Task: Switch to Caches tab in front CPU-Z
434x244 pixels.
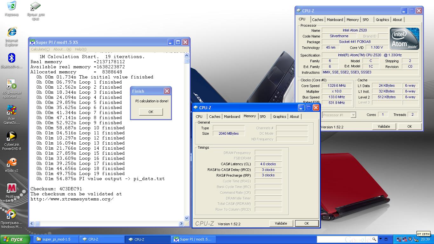Action: click(x=215, y=117)
